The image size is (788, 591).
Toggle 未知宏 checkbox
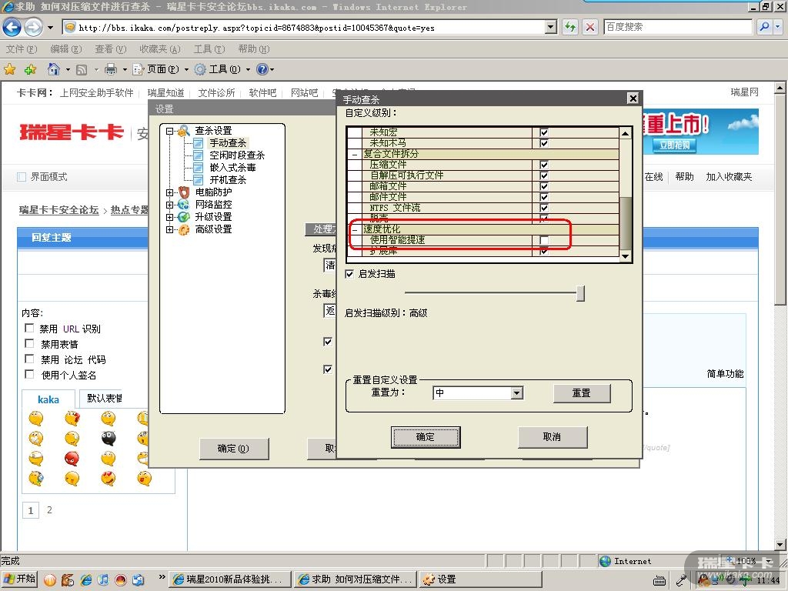coord(544,132)
